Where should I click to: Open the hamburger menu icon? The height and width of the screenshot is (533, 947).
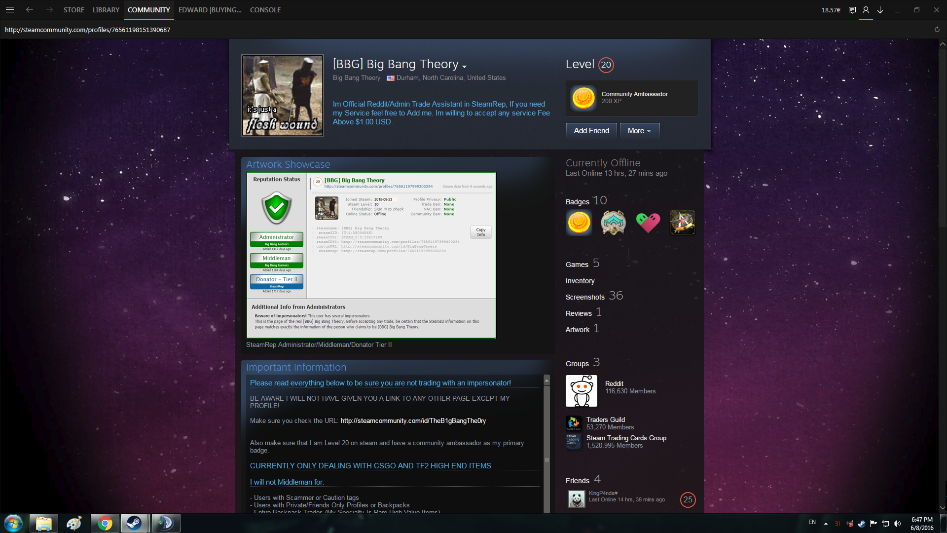[9, 10]
